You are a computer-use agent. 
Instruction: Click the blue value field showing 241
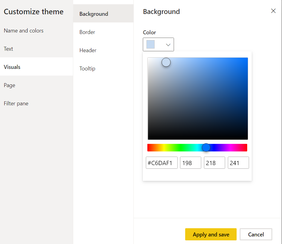pos(238,163)
